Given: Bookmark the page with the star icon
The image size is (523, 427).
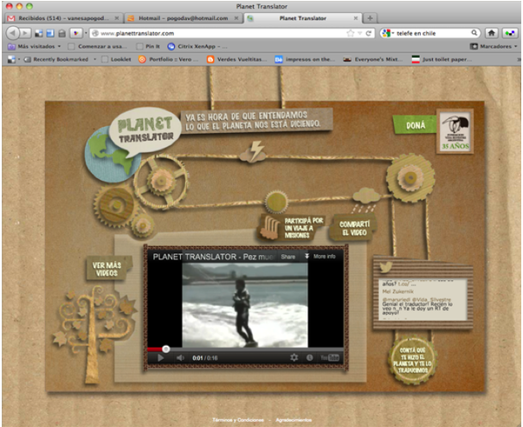Looking at the screenshot, I should click(x=350, y=34).
